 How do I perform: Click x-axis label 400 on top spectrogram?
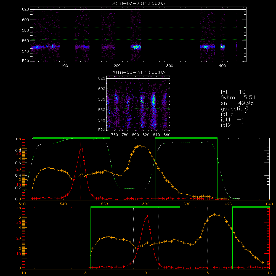pyautogui.click(x=222, y=66)
